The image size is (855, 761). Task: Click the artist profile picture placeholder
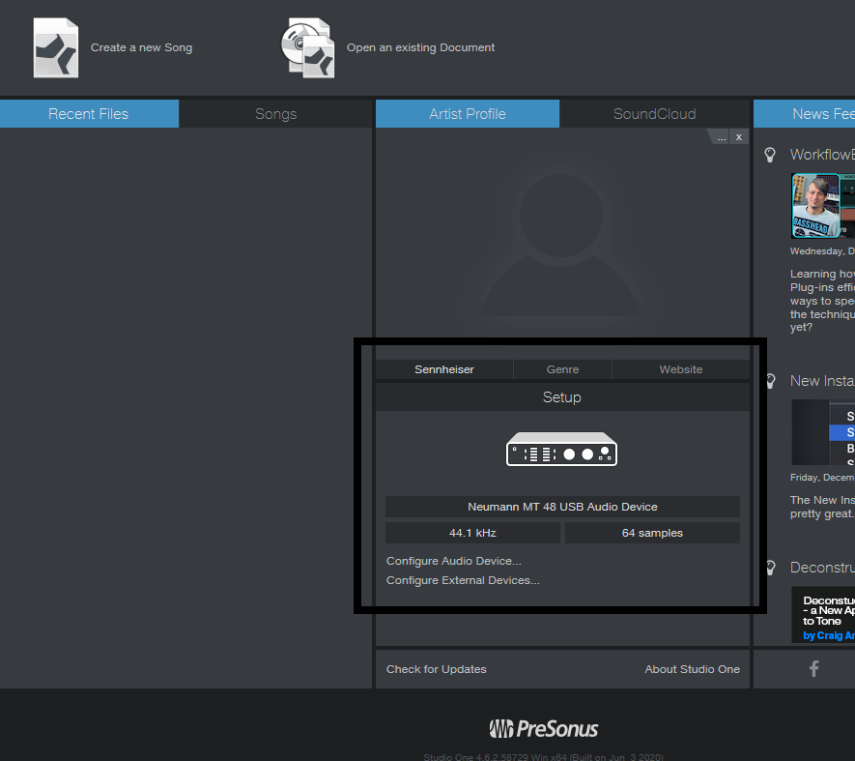pyautogui.click(x=561, y=243)
